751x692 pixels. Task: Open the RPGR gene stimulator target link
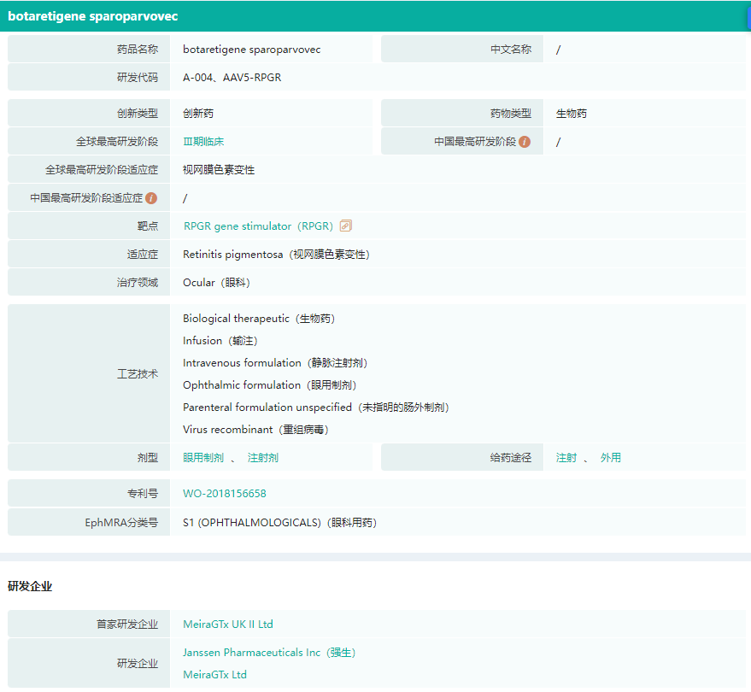pos(258,226)
